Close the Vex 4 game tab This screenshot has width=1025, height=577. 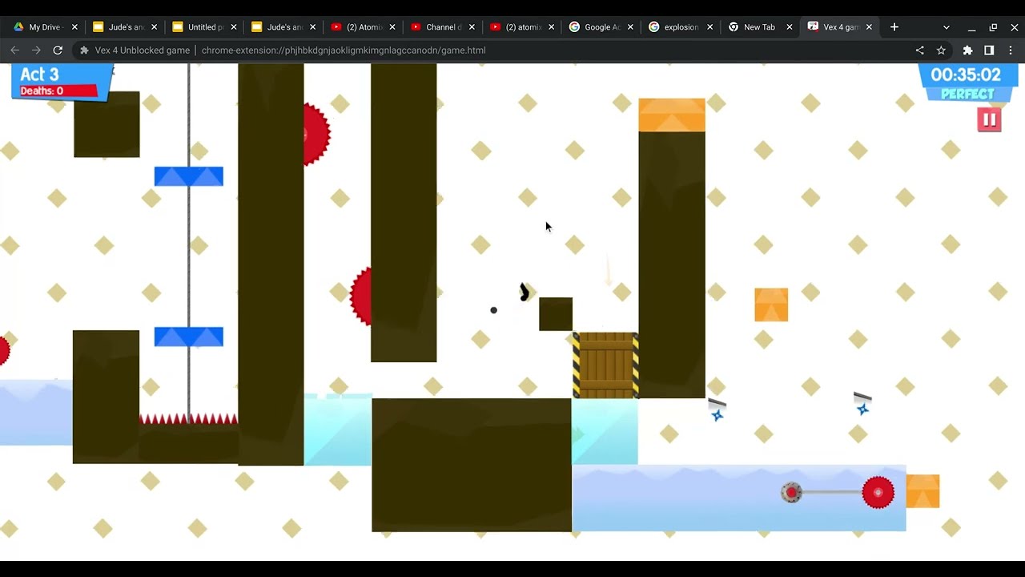pyautogui.click(x=869, y=27)
